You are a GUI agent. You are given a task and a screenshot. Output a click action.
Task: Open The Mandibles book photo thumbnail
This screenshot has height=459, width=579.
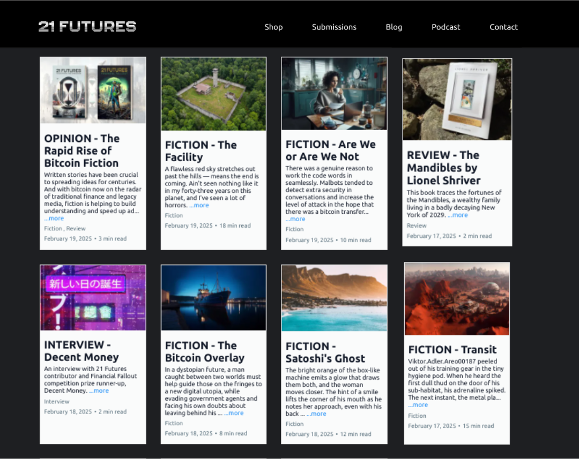pos(457,99)
